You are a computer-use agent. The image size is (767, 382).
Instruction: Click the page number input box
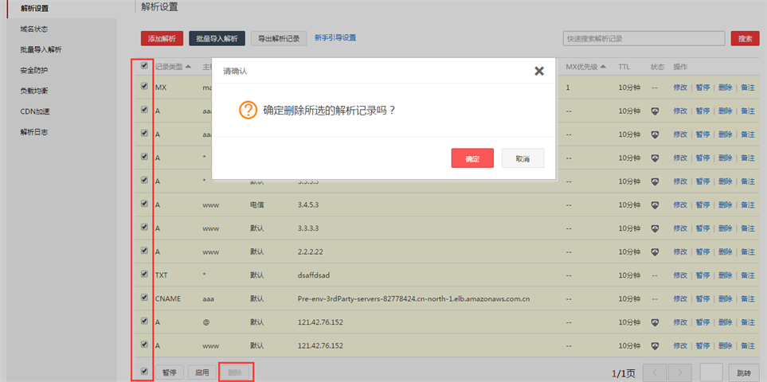(710, 372)
